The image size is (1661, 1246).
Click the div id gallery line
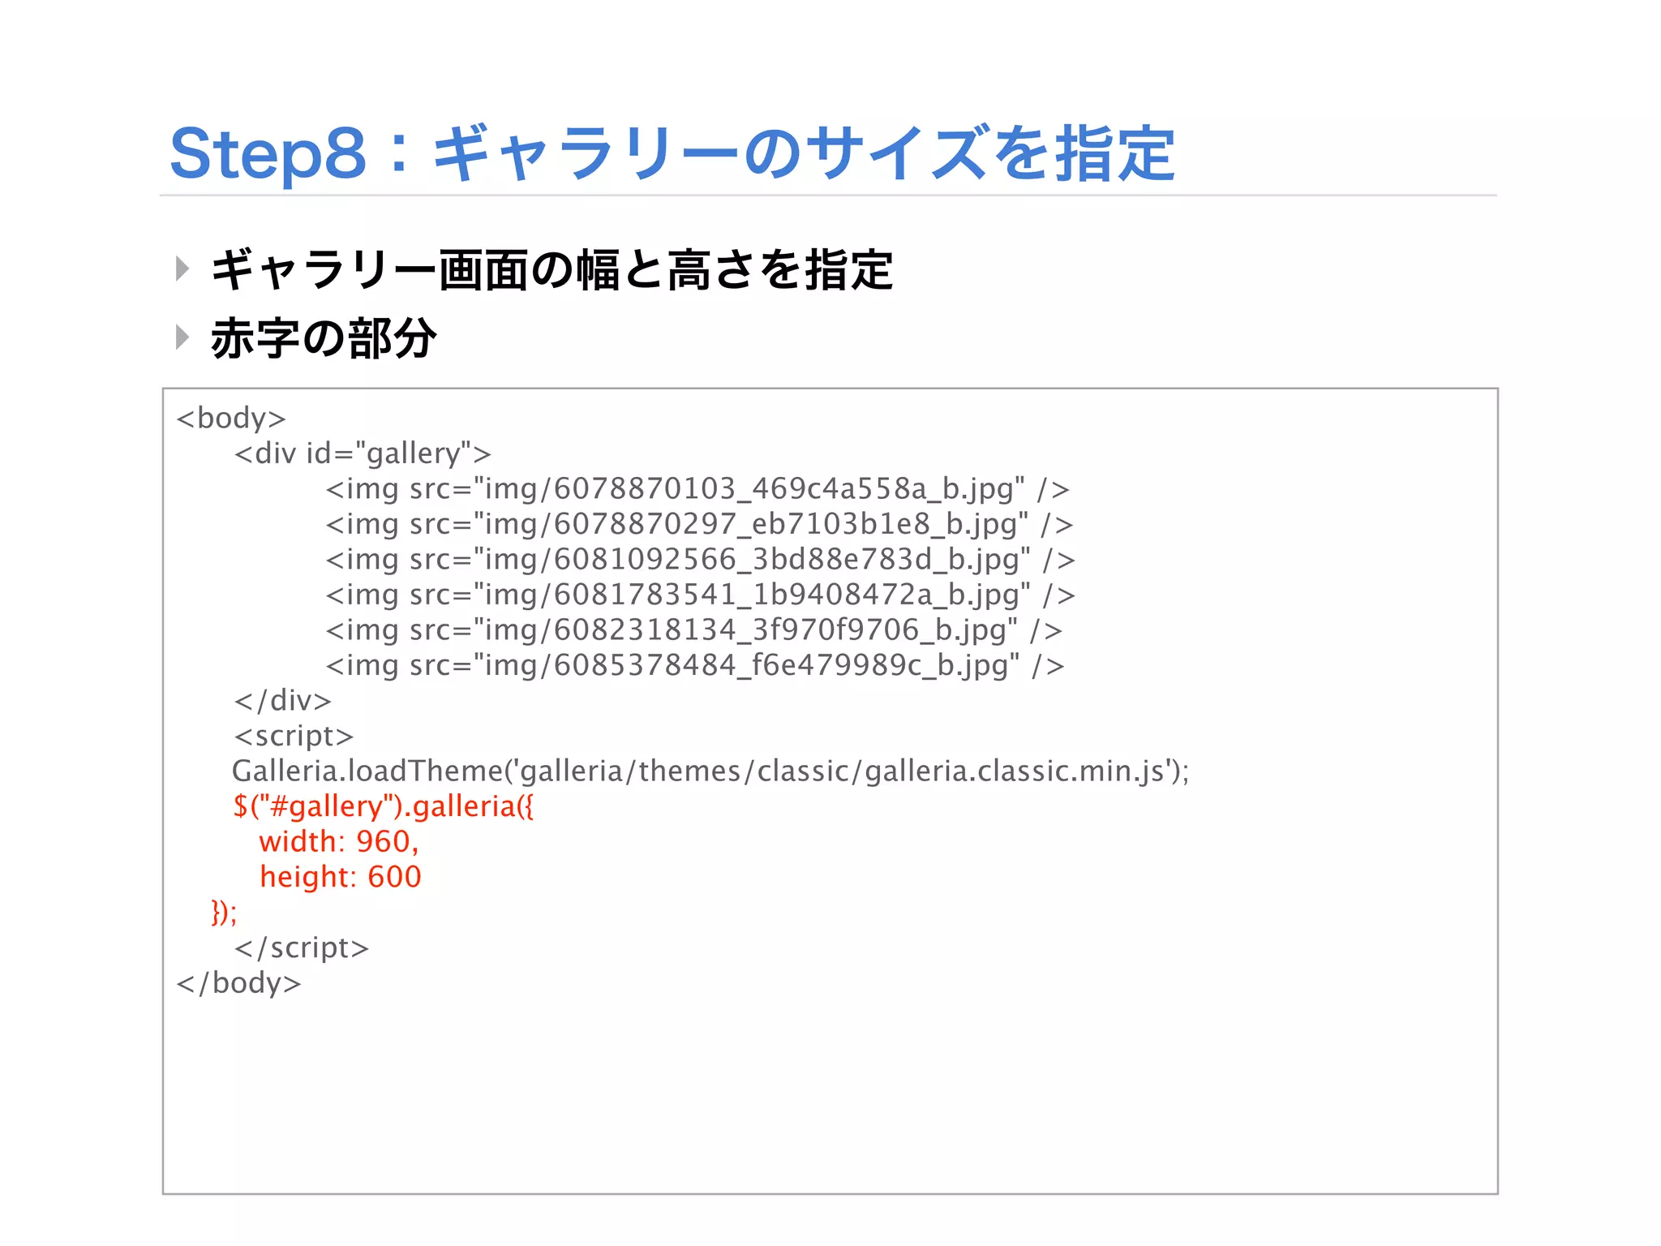(363, 453)
